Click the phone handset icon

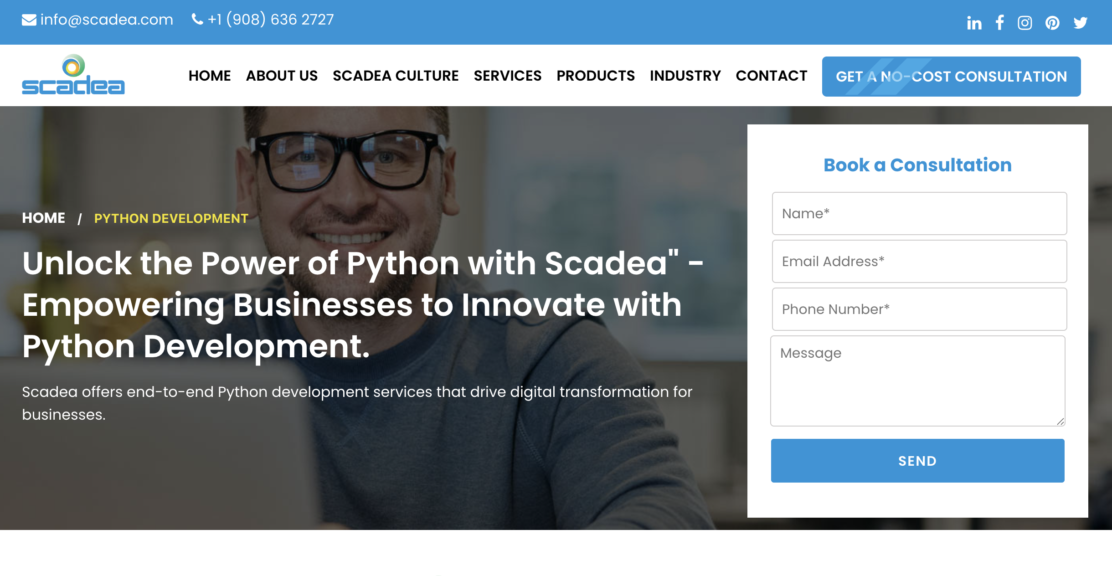pyautogui.click(x=197, y=20)
